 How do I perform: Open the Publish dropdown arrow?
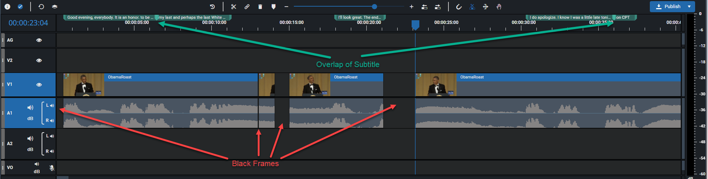click(689, 6)
